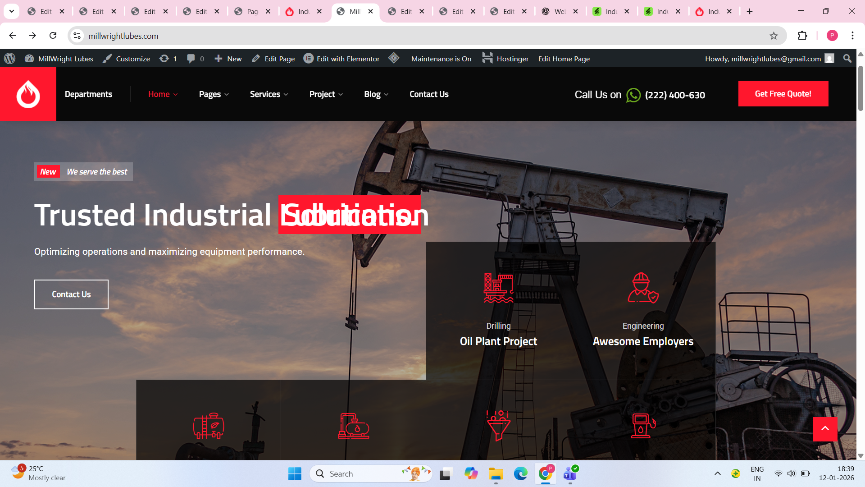Click Edit with Elementor in admin bar
The image size is (865, 487).
(x=341, y=59)
